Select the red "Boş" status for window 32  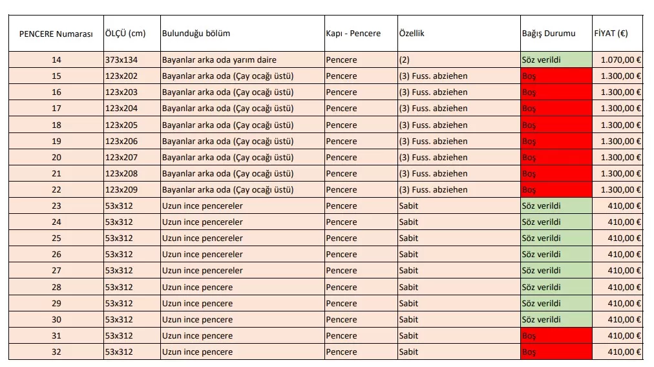click(556, 352)
